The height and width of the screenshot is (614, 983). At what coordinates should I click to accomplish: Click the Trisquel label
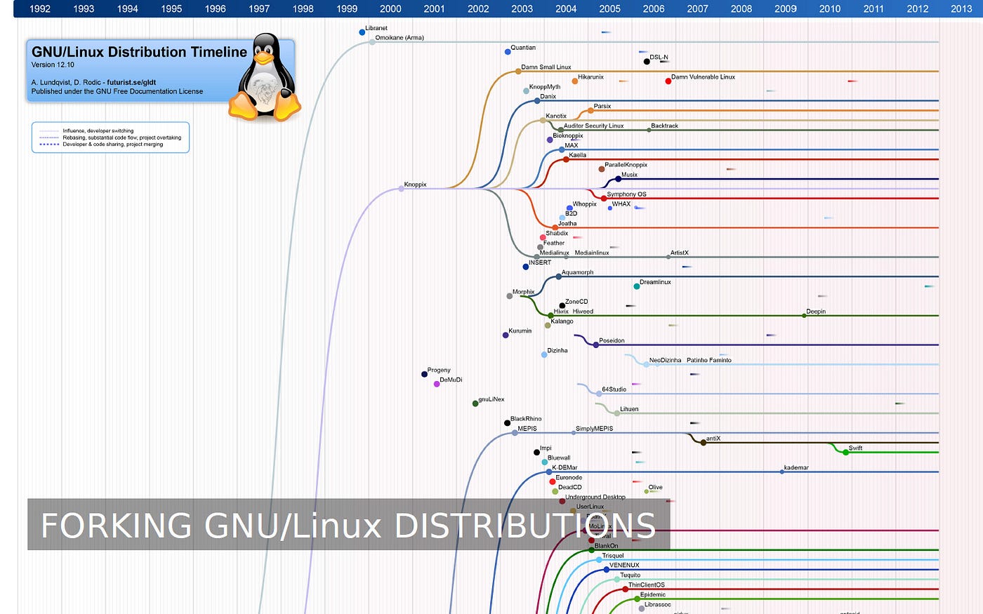point(613,556)
